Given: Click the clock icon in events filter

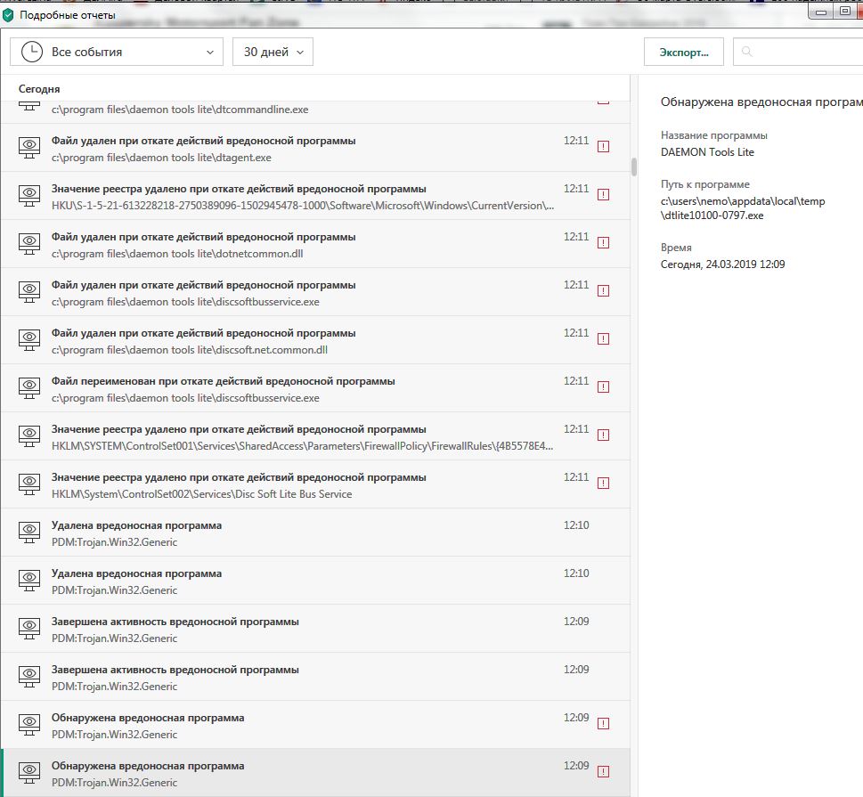Looking at the screenshot, I should click(31, 52).
